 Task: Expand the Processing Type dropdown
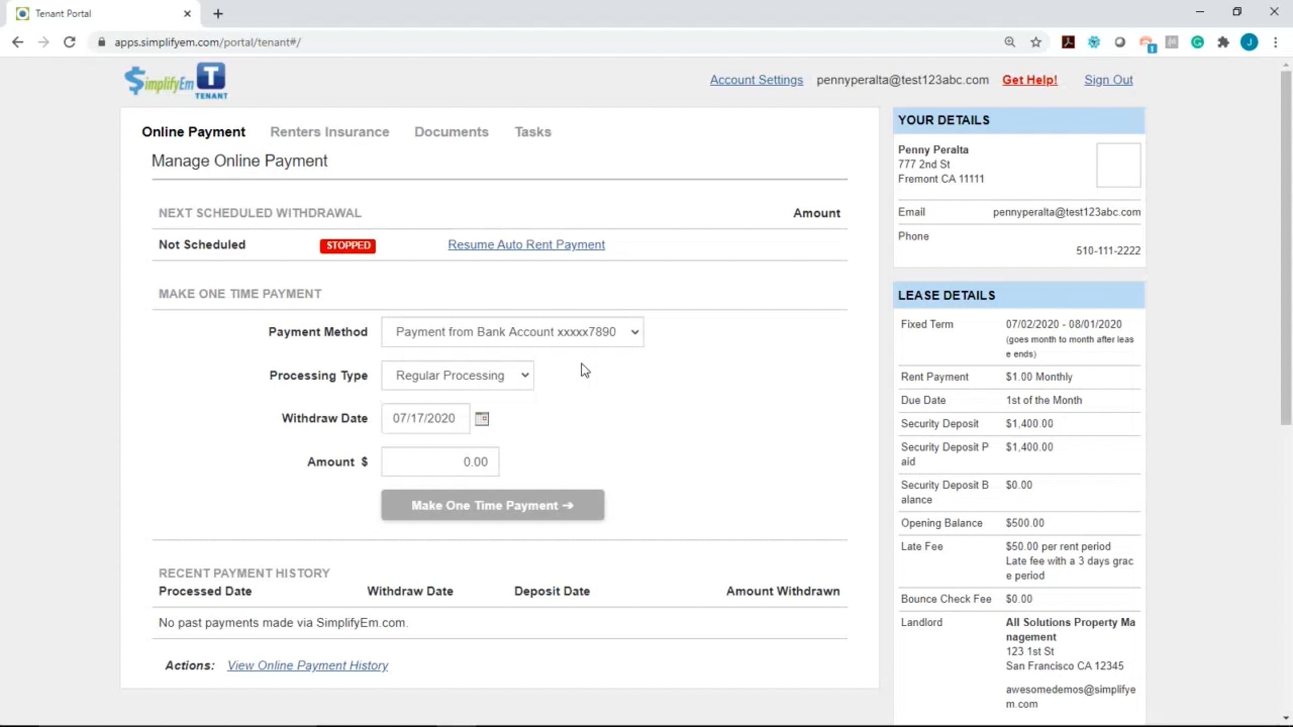[x=457, y=375]
